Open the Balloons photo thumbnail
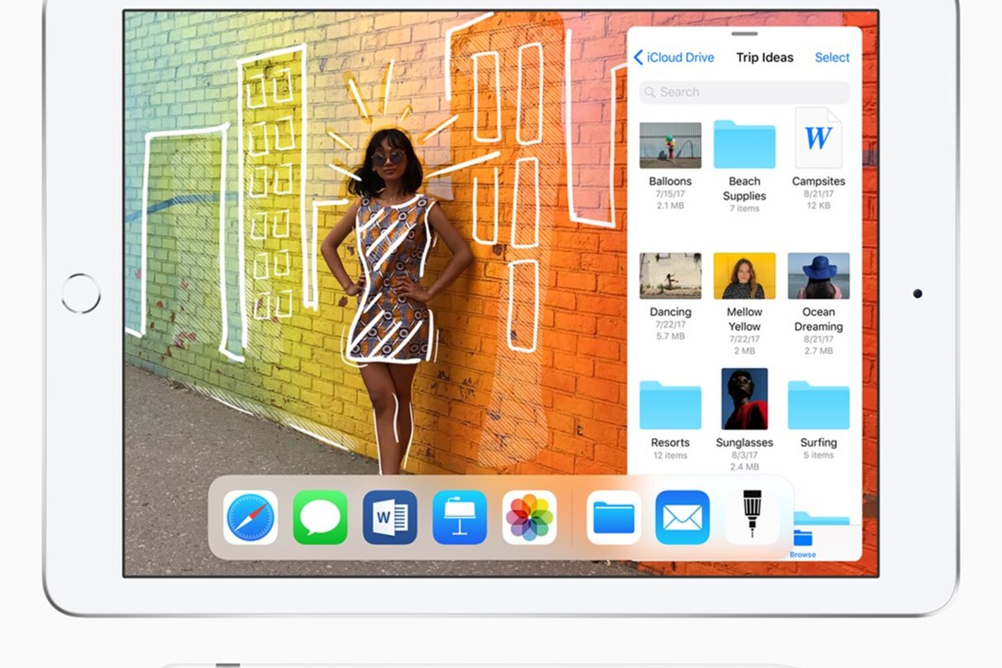Image resolution: width=1002 pixels, height=668 pixels. tap(670, 145)
